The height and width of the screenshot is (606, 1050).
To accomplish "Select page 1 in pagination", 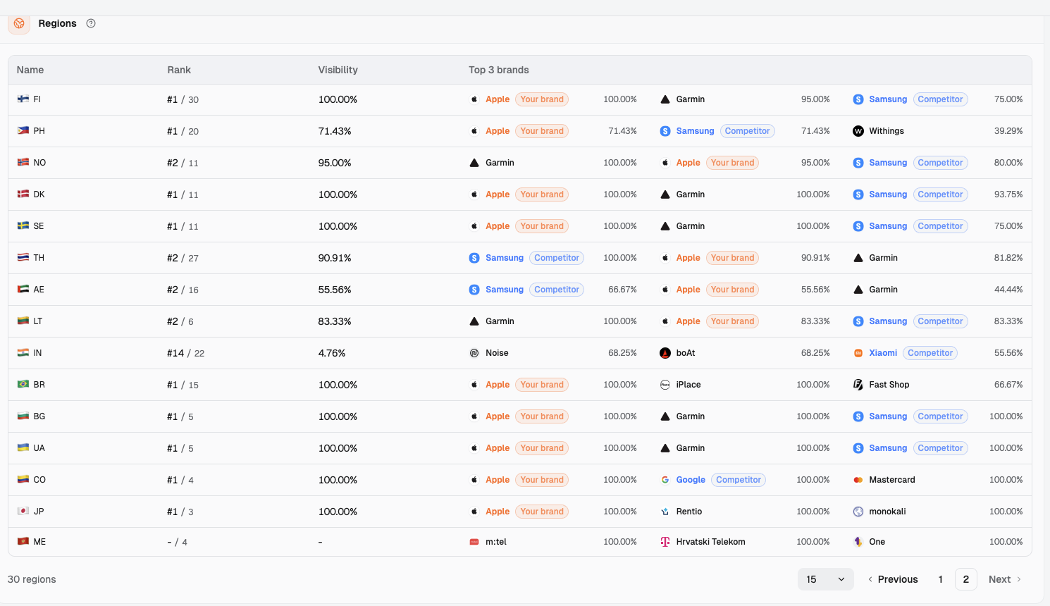I will pyautogui.click(x=941, y=579).
